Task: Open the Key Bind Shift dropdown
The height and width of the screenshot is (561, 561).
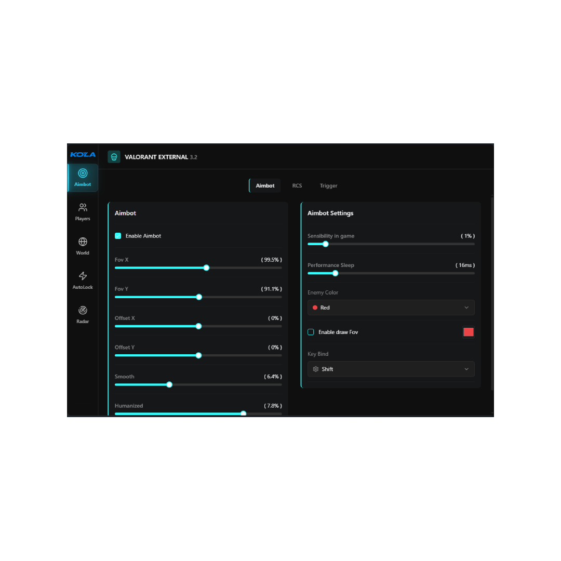Action: coord(391,369)
